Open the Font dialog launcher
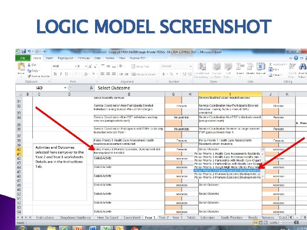Screen dimensions: 307x230 coord(97,81)
